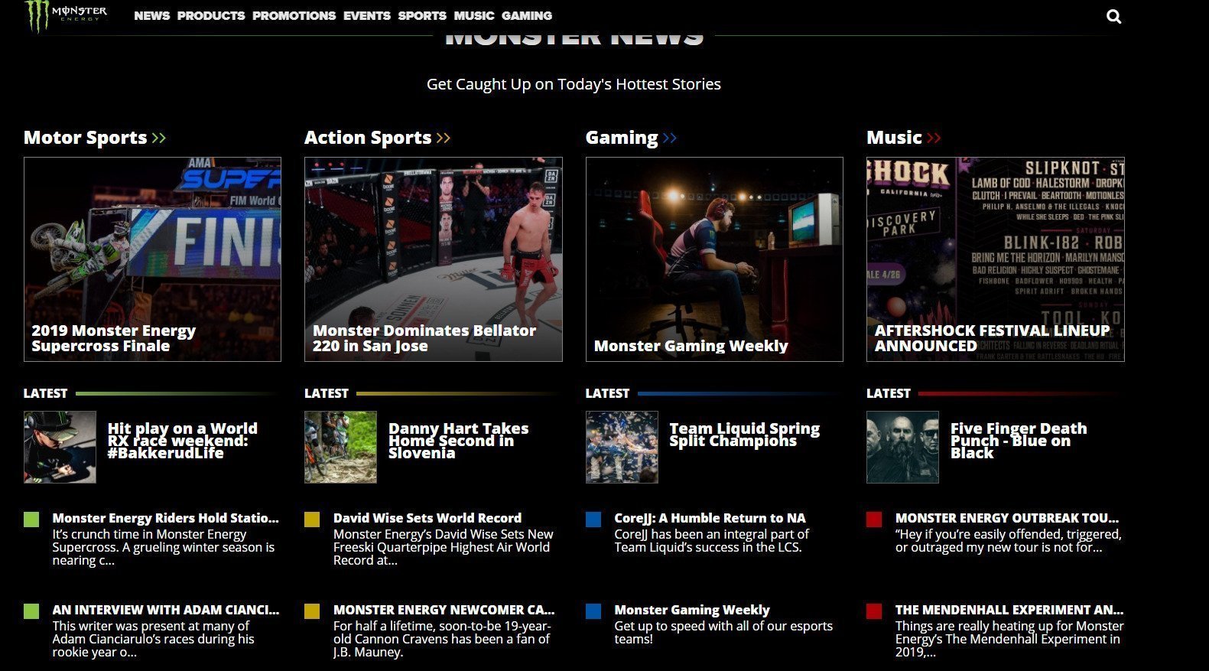1209x671 pixels.
Task: Click red square beside Monster Energy Outbreak Tour
Action: 874,520
